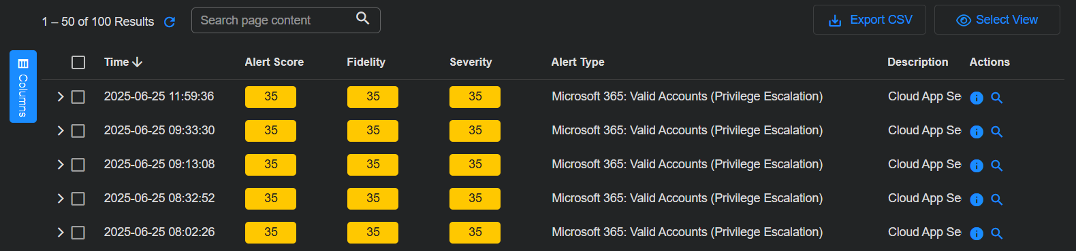Image resolution: width=1076 pixels, height=251 pixels.
Task: Open info icon for 08:32:52 alert
Action: click(x=977, y=199)
